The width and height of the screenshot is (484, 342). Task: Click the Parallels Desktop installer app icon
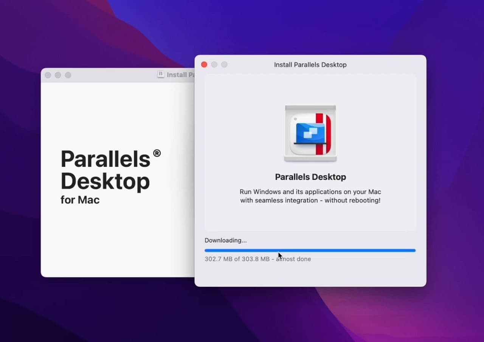[310, 133]
